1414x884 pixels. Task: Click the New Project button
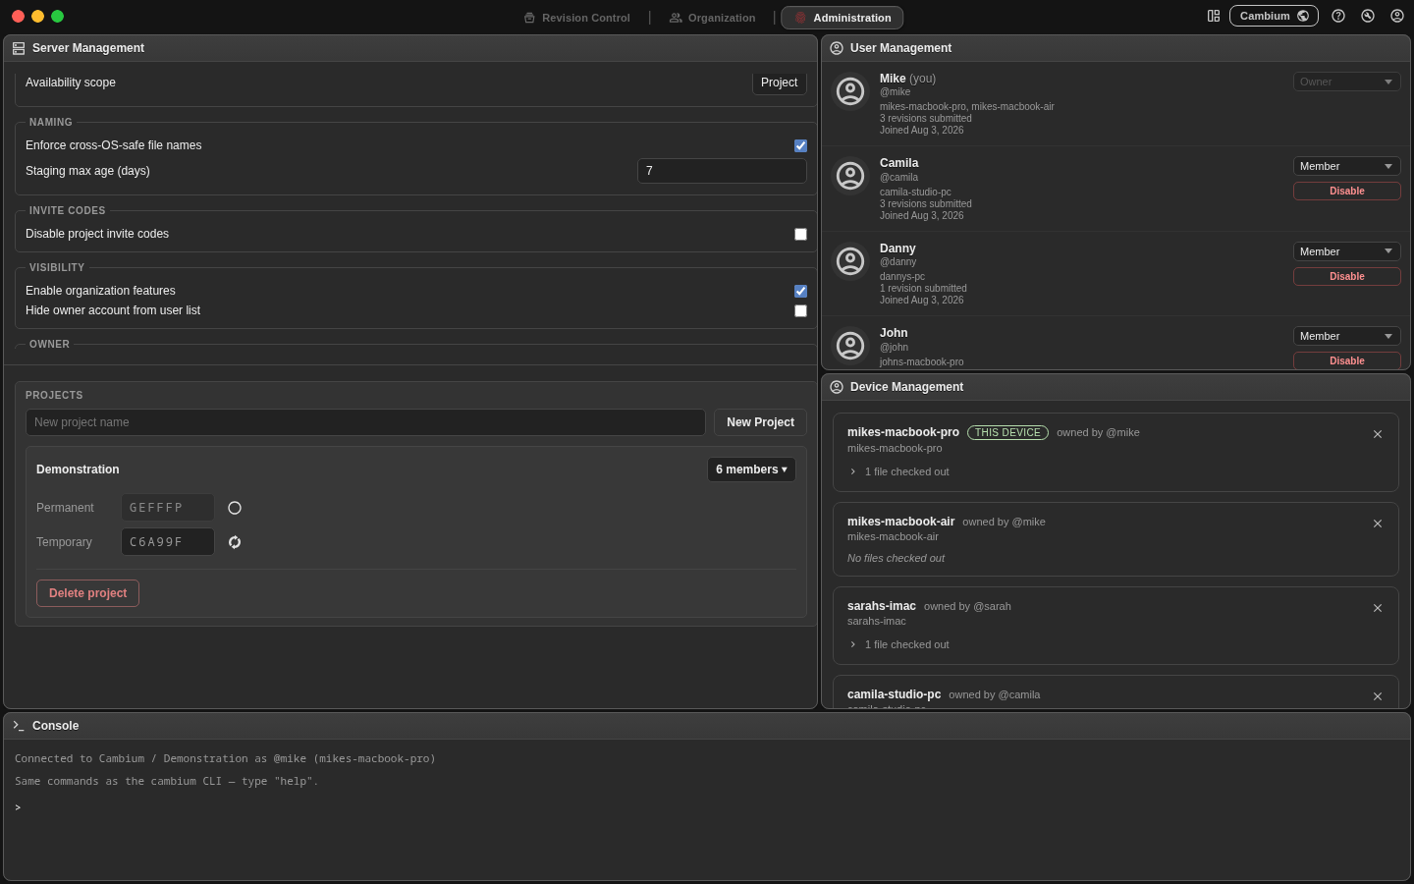click(760, 422)
